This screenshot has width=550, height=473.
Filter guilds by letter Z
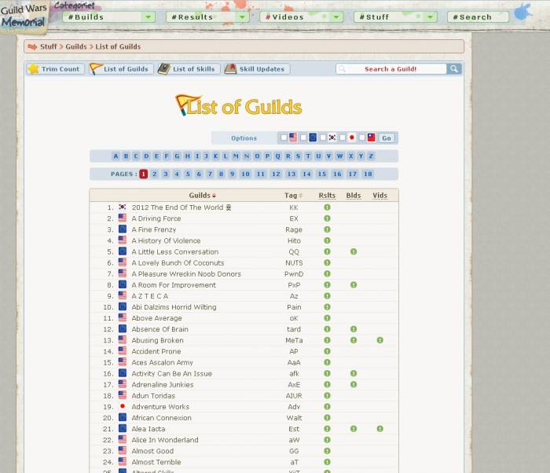[x=371, y=156]
